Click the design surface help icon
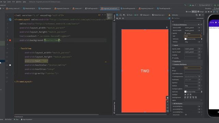219x123 pixels. tap(169, 18)
